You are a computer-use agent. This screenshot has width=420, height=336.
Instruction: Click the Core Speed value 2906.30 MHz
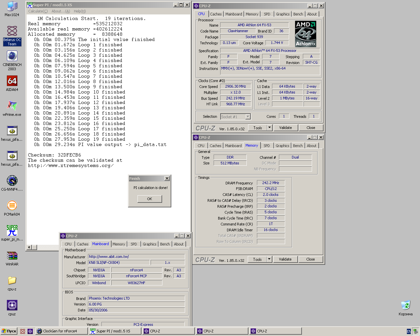[236, 87]
